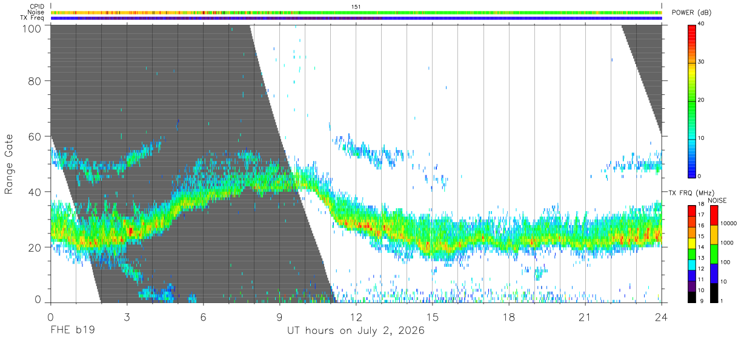Click the POWER (dB) color bar
The height and width of the screenshot is (343, 744).
692,100
